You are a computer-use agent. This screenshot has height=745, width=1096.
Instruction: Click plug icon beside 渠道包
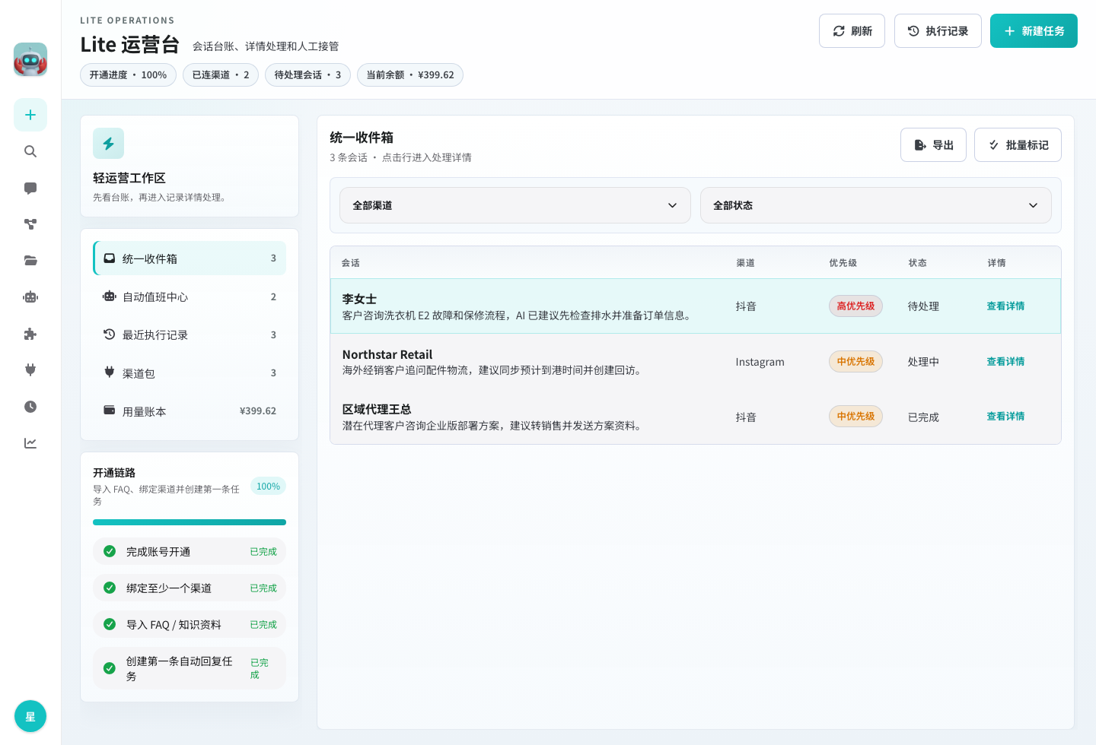tap(110, 372)
